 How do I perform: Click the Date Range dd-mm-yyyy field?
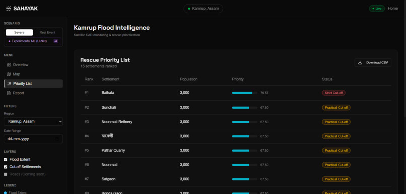tap(33, 139)
